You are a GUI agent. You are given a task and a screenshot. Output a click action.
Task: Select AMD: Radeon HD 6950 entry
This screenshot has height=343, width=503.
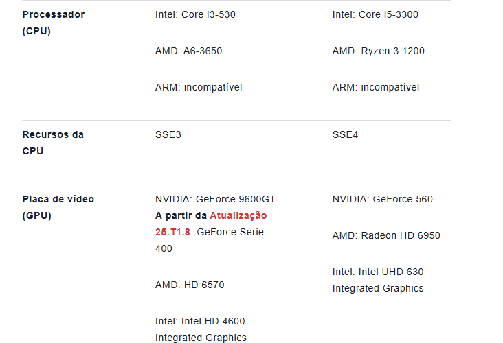[386, 235]
